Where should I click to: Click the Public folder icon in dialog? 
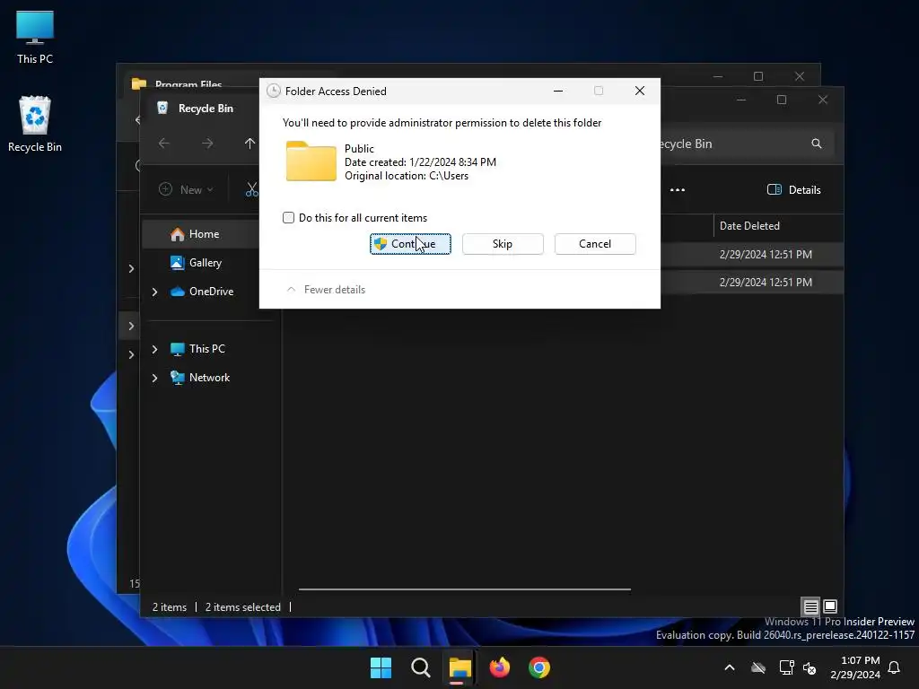[311, 161]
